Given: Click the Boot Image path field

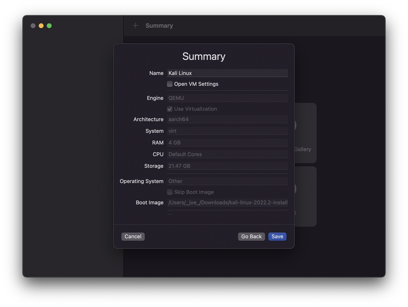Looking at the screenshot, I should click(x=227, y=203).
